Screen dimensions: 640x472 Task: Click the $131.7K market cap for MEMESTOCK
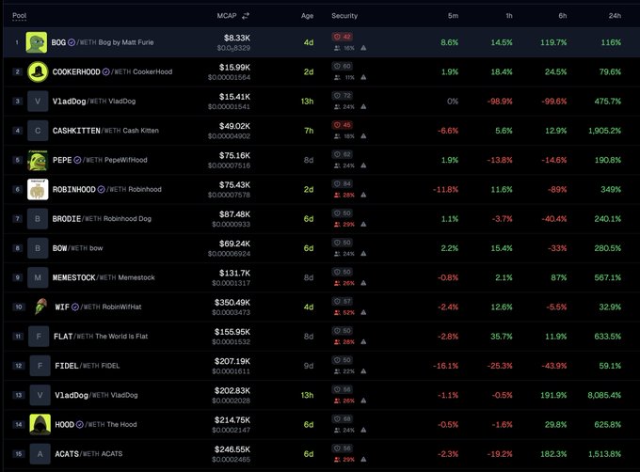(234, 273)
